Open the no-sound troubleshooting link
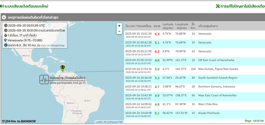 point(243,6)
